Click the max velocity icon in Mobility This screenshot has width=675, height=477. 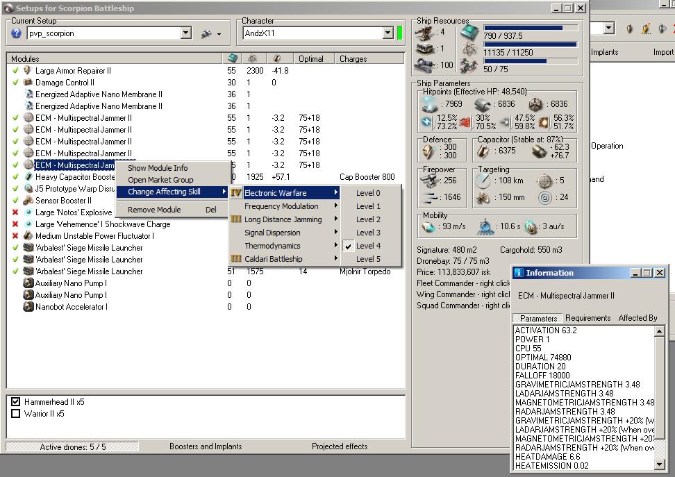[427, 228]
